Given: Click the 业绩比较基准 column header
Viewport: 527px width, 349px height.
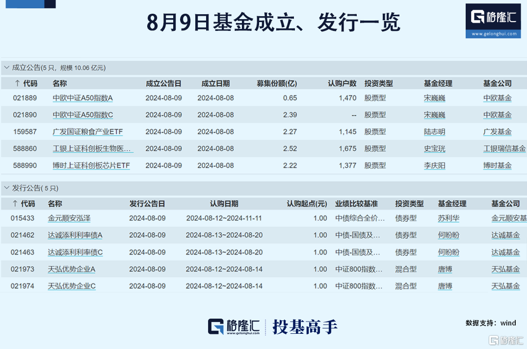Looking at the screenshot, I should [356, 203].
